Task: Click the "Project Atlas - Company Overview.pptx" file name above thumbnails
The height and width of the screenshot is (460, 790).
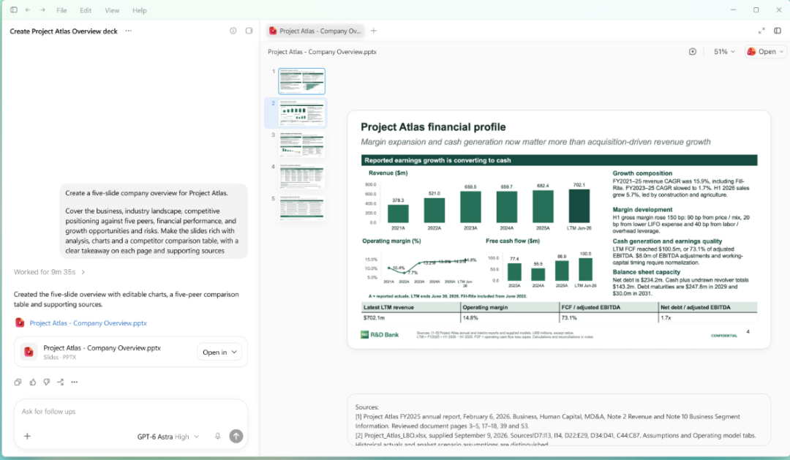Action: (322, 52)
